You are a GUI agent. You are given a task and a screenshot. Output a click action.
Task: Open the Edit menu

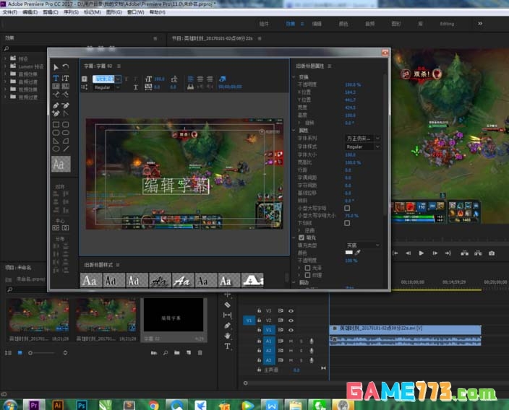(x=30, y=12)
